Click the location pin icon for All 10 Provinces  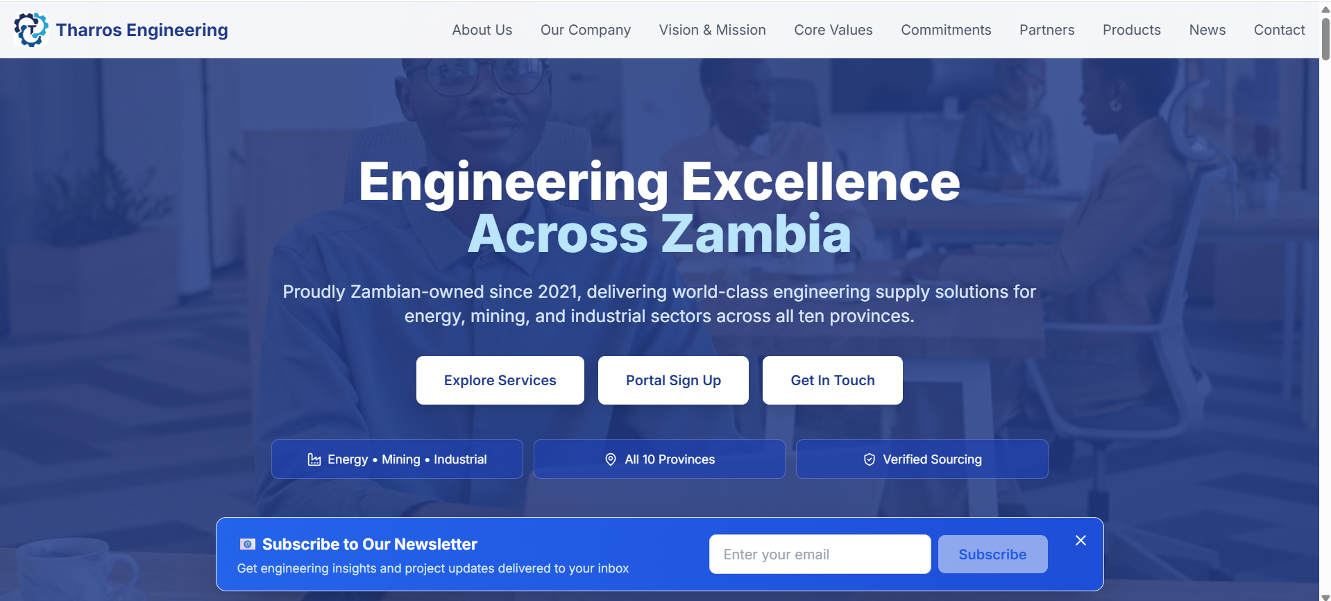click(611, 459)
